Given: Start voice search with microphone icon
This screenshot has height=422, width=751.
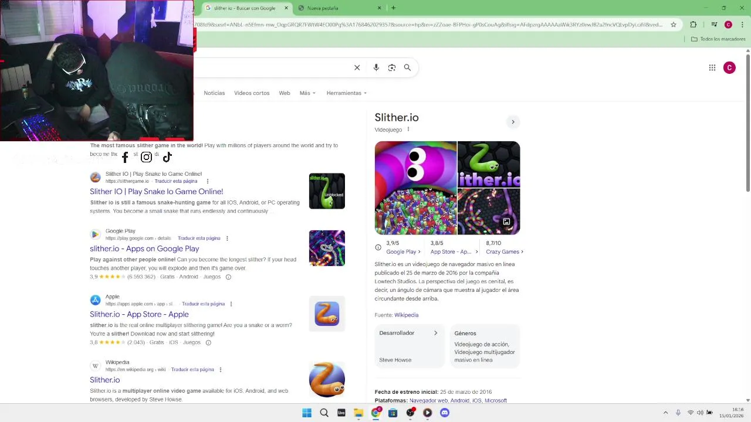Looking at the screenshot, I should click(x=376, y=67).
